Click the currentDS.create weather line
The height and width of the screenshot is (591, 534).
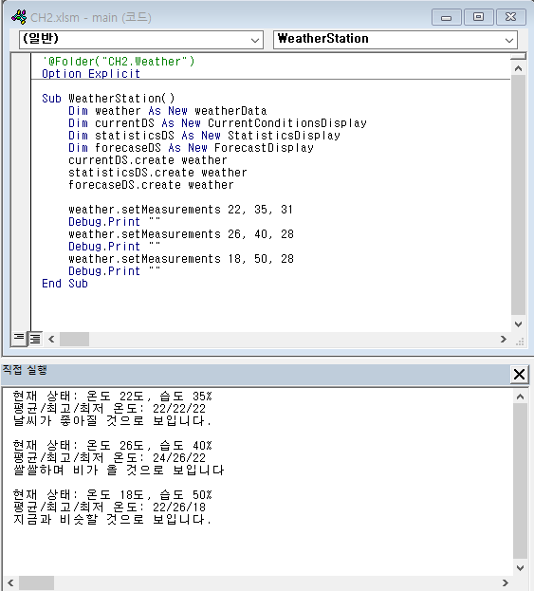(147, 160)
